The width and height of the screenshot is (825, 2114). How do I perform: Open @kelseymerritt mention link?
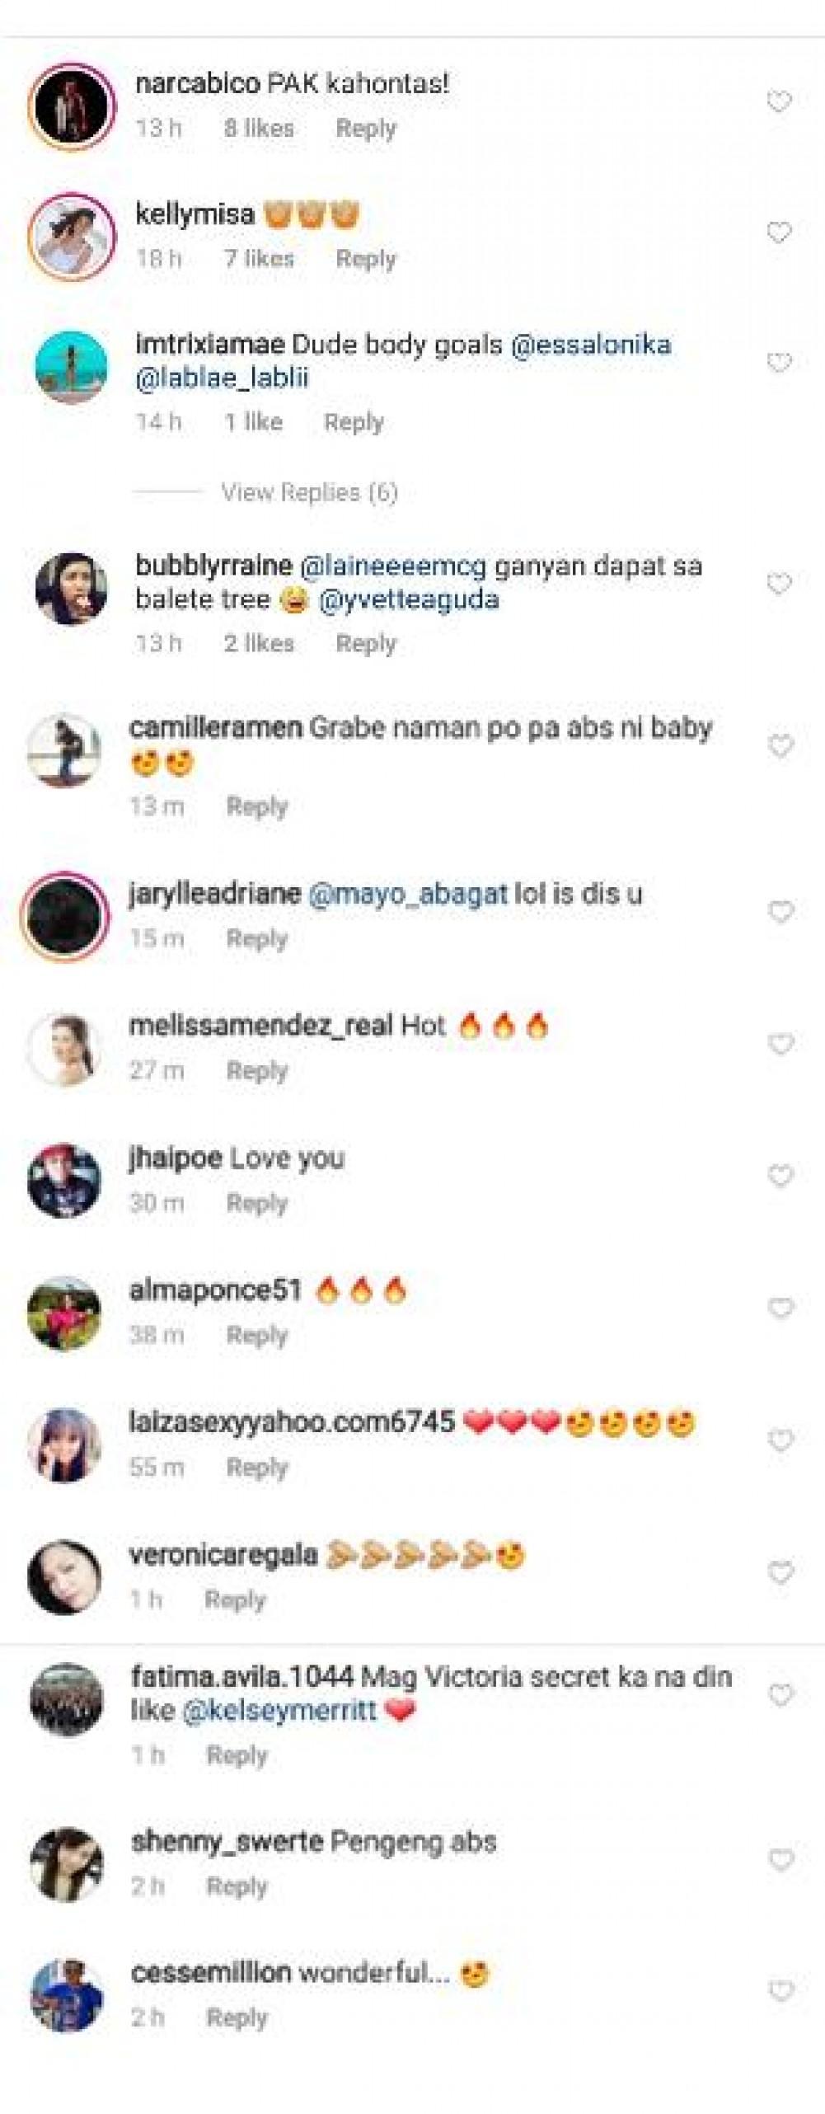[279, 1711]
